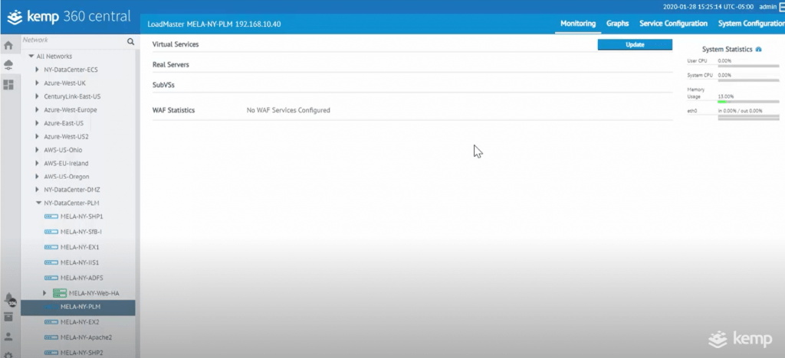785x358 pixels.
Task: Click the kemp 360 central logo
Action: (70, 17)
